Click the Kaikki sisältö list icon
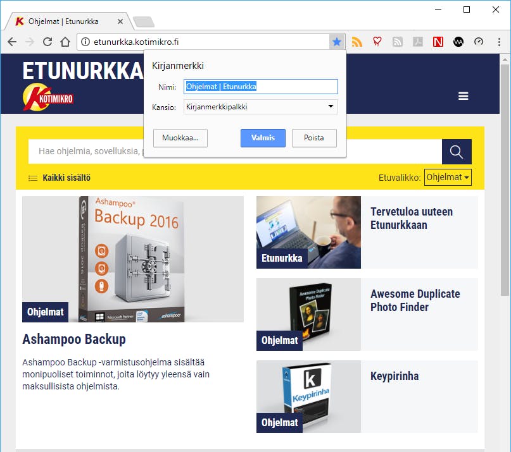The height and width of the screenshot is (452, 511). pyautogui.click(x=33, y=178)
